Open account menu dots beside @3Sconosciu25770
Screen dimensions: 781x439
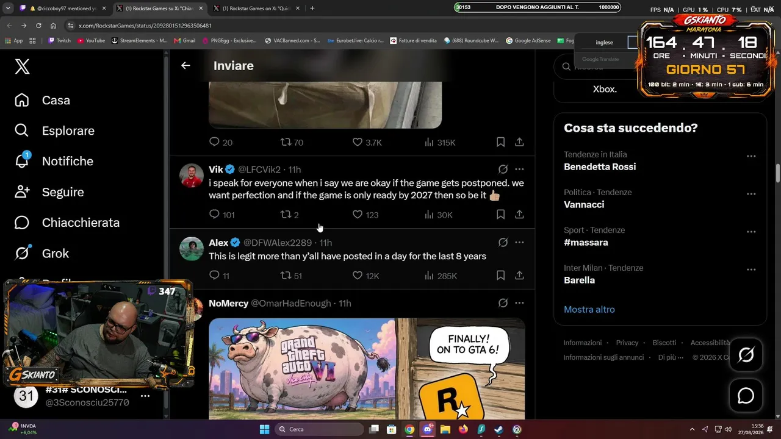pos(145,396)
